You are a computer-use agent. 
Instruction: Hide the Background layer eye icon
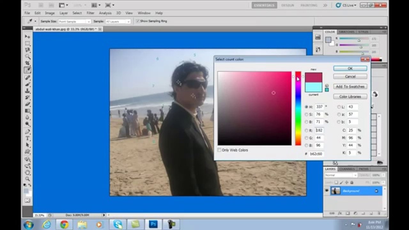coord(327,191)
